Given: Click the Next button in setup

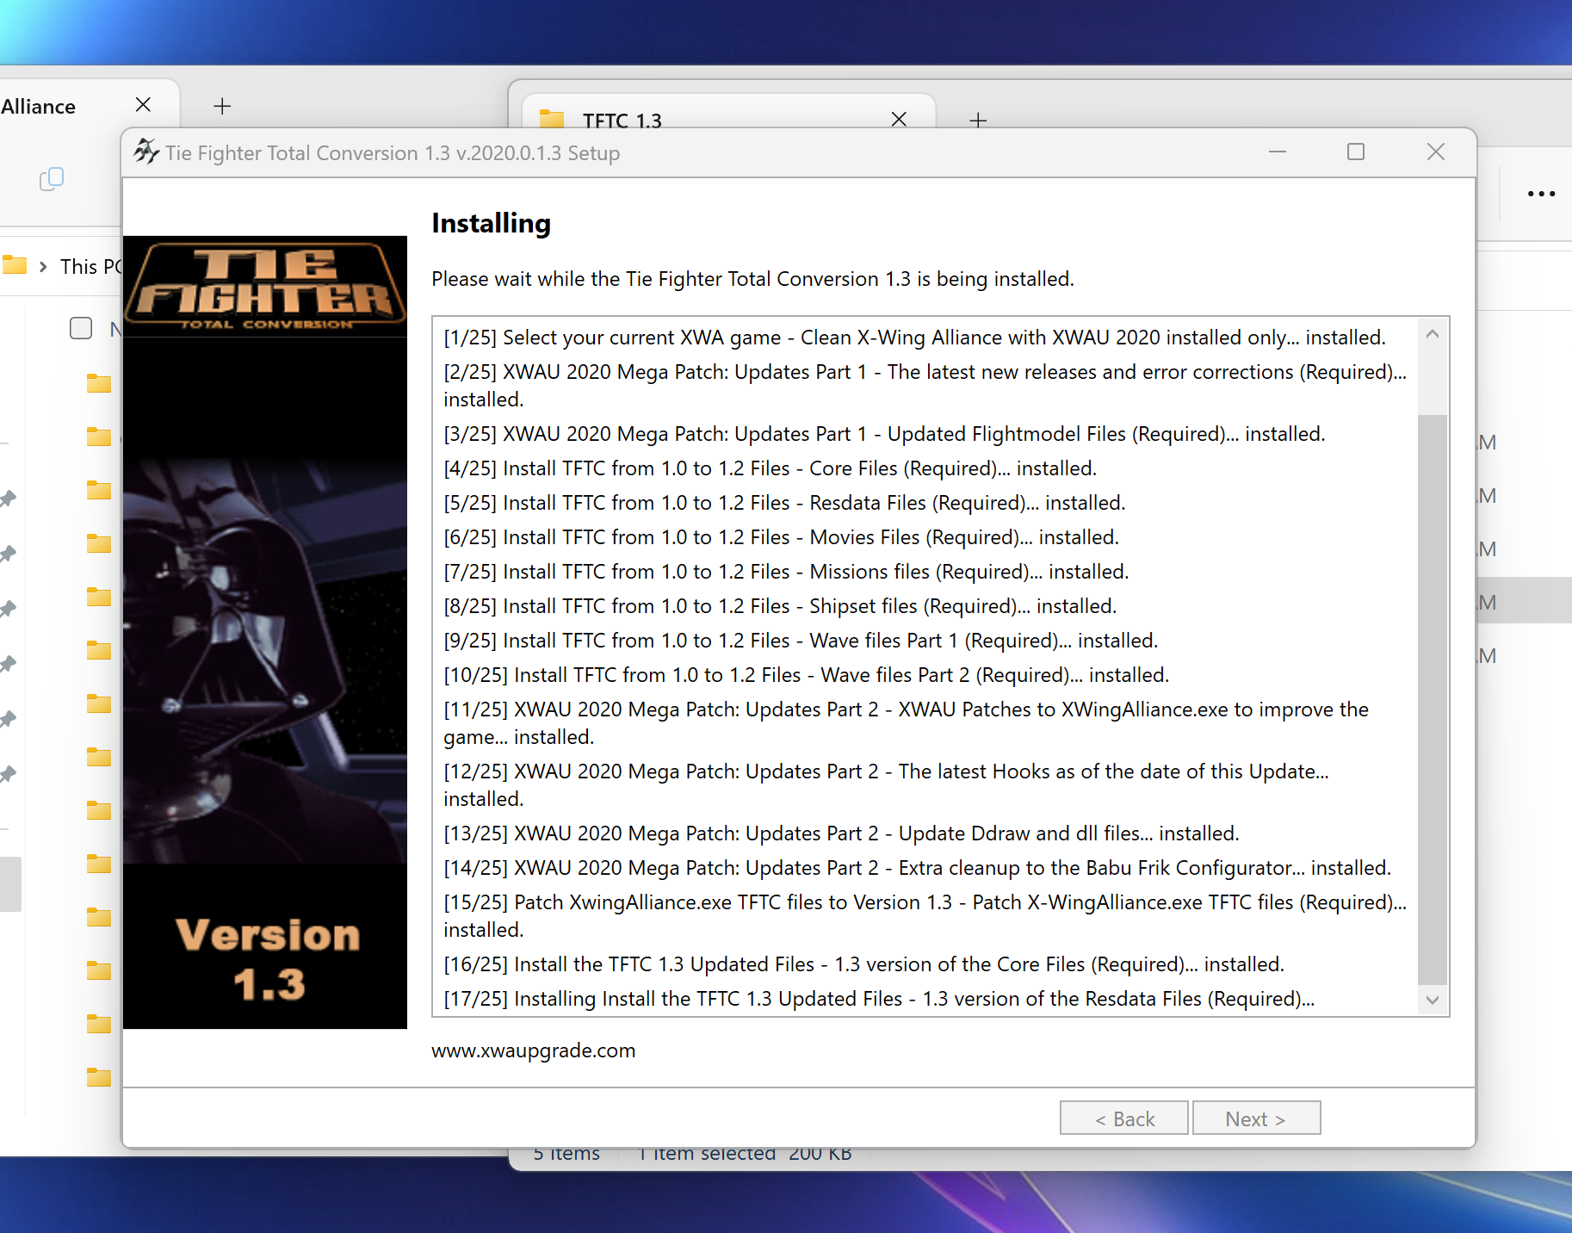Looking at the screenshot, I should (x=1256, y=1118).
